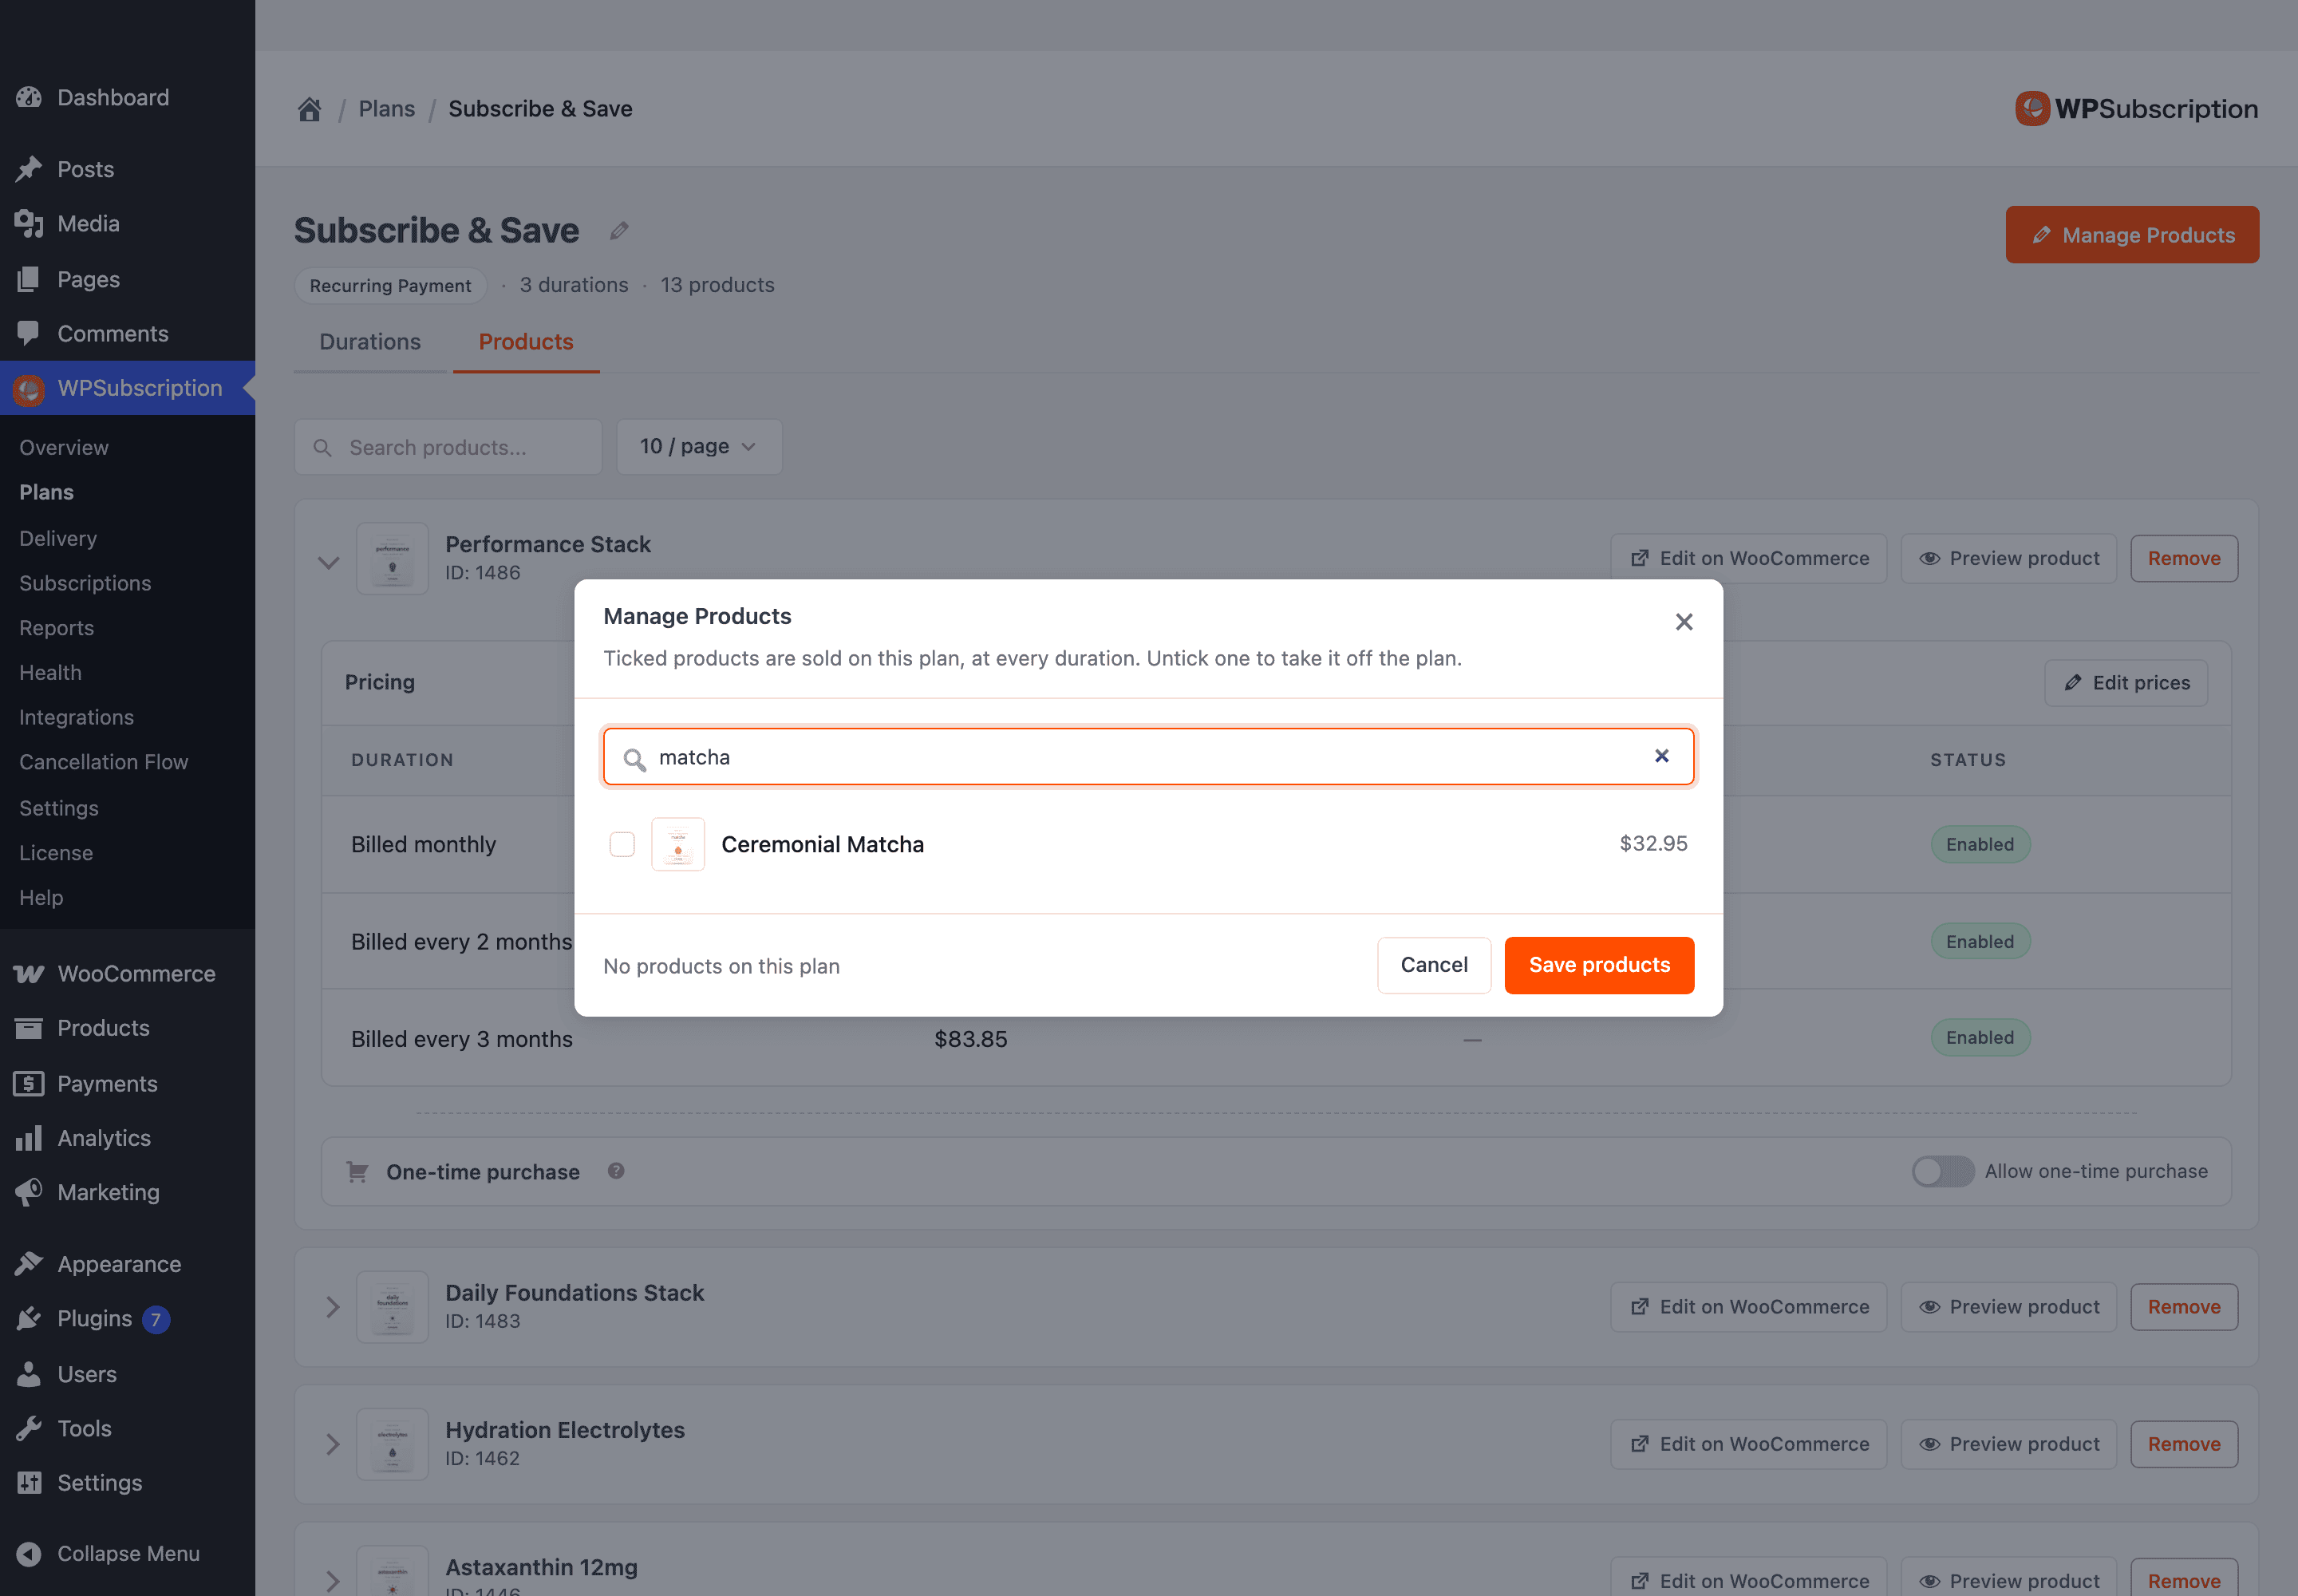Open Users menu

127,1374
